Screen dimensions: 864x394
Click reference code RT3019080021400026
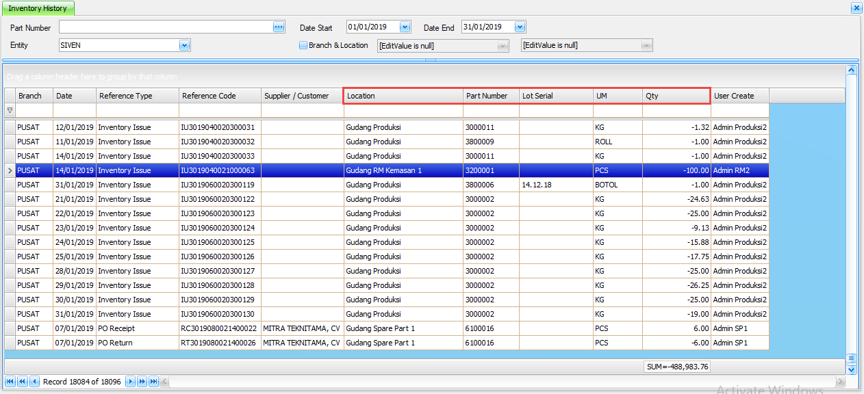220,343
